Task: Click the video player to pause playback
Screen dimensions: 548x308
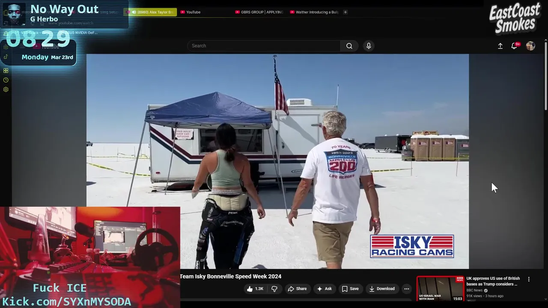Action: 277,161
